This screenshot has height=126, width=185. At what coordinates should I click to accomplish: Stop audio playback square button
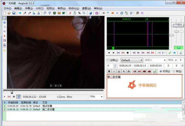[127, 53]
